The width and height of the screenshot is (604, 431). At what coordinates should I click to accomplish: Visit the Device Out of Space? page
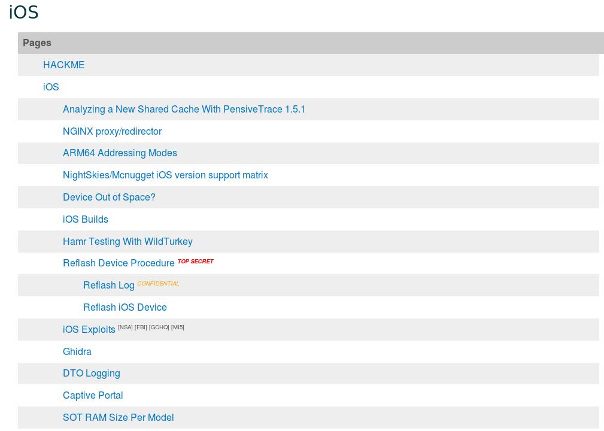click(x=109, y=198)
